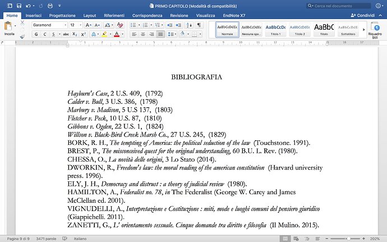The image size is (387, 242).
Task: Click multilevel list icon
Action: coord(157,25)
